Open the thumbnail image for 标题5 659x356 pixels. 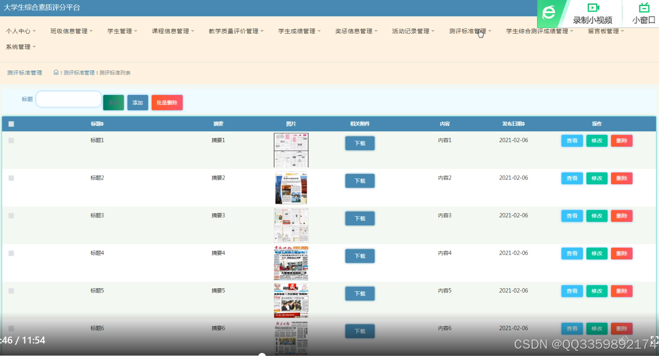coord(291,301)
